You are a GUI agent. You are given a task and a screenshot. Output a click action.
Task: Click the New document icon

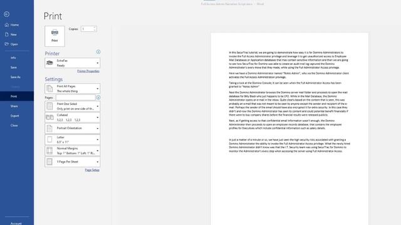point(7,34)
